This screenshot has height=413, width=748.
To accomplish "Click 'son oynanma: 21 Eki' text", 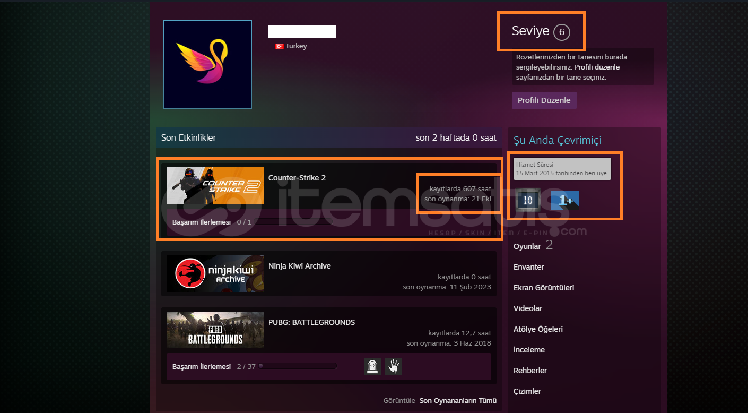I will (x=458, y=199).
